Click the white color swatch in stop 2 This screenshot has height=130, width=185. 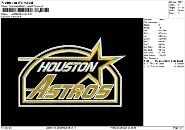151,66
